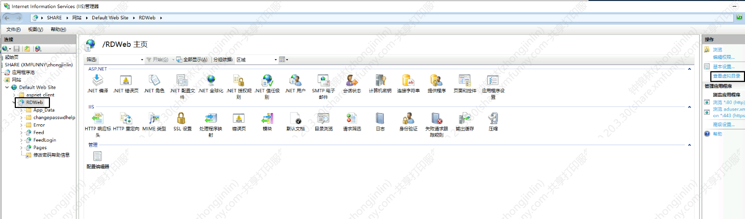Image resolution: width=745 pixels, height=219 pixels.
Task: Open the 身份验证 (Authentication) icon
Action: coord(408,119)
